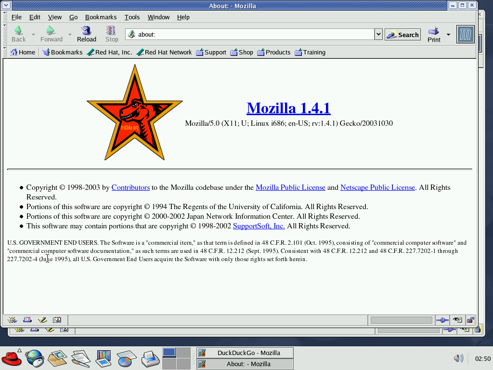The height and width of the screenshot is (370, 493).
Task: Open the Red Hat Network bookmark
Action: 164,52
